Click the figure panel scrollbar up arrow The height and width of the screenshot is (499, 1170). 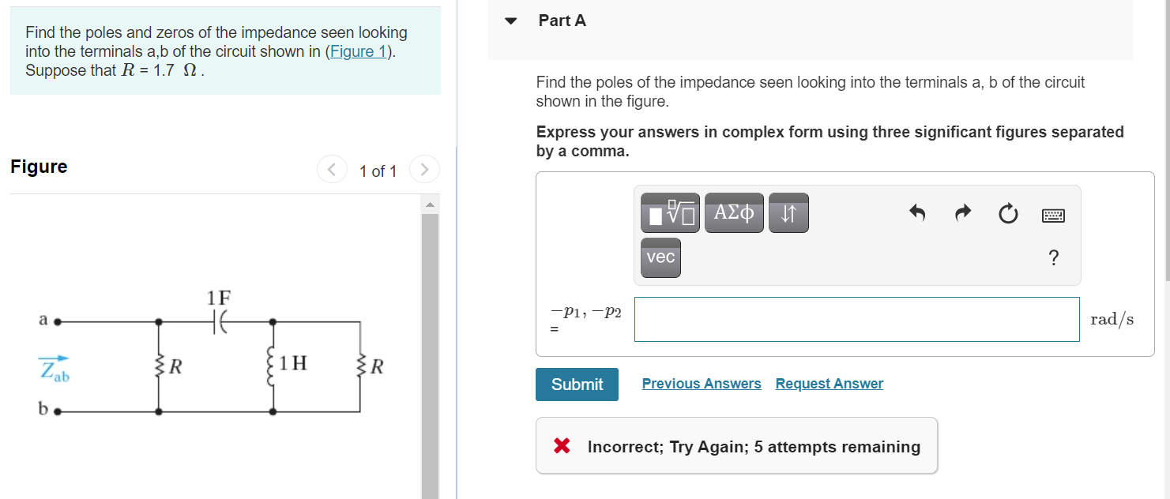click(x=430, y=206)
